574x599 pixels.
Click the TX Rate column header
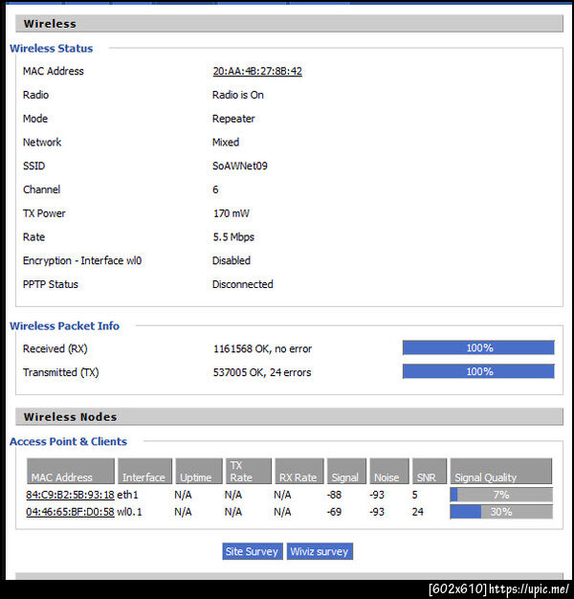coord(248,472)
